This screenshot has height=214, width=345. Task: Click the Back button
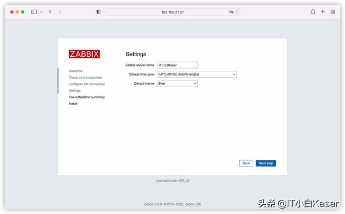(x=246, y=163)
